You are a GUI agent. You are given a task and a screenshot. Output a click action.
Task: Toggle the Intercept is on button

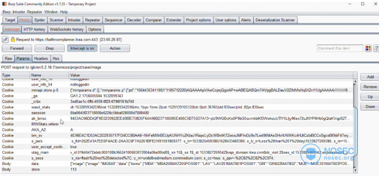pos(82,48)
